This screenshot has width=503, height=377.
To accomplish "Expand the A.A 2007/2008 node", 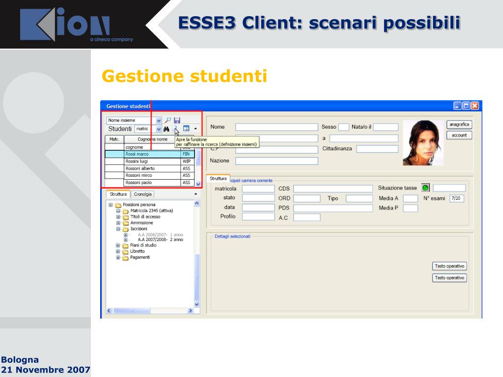I will tap(126, 240).
